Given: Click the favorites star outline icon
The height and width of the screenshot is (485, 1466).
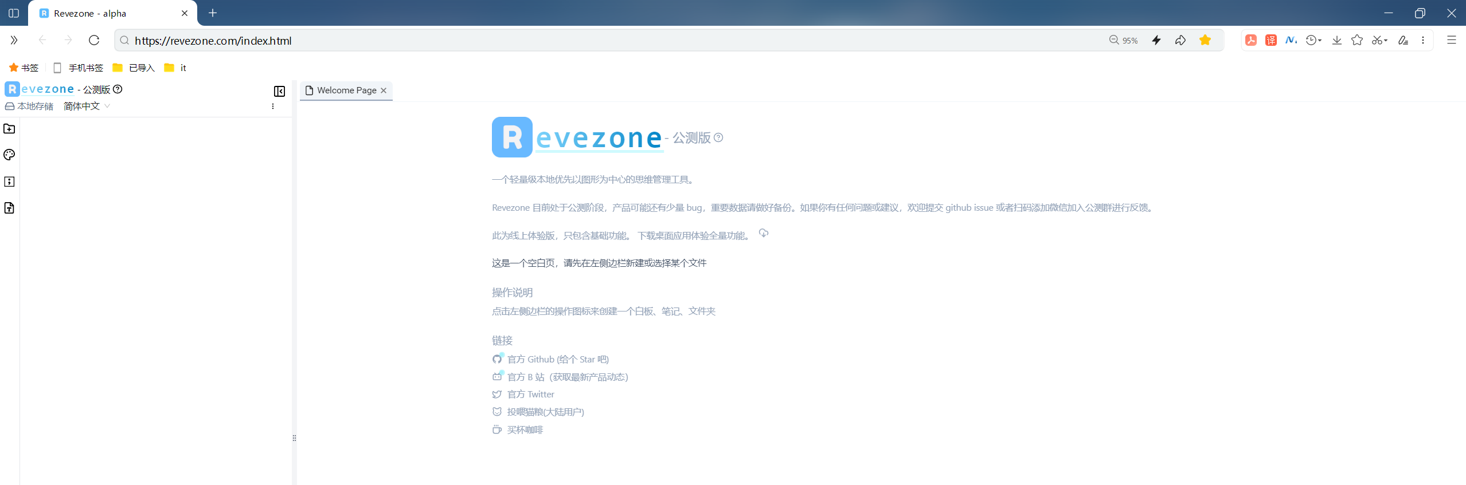Looking at the screenshot, I should (1357, 40).
